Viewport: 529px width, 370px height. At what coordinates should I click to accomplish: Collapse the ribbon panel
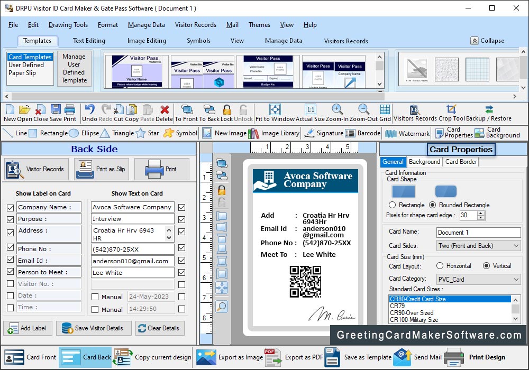coord(488,41)
